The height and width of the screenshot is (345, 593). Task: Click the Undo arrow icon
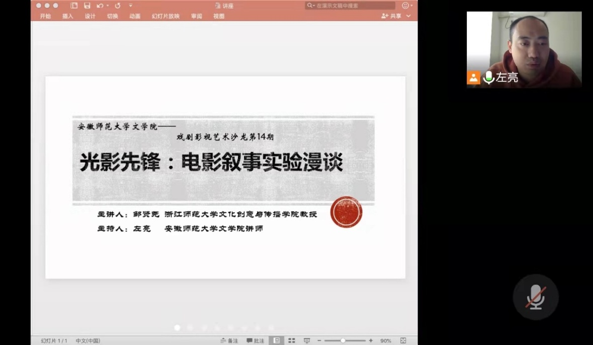(x=100, y=6)
